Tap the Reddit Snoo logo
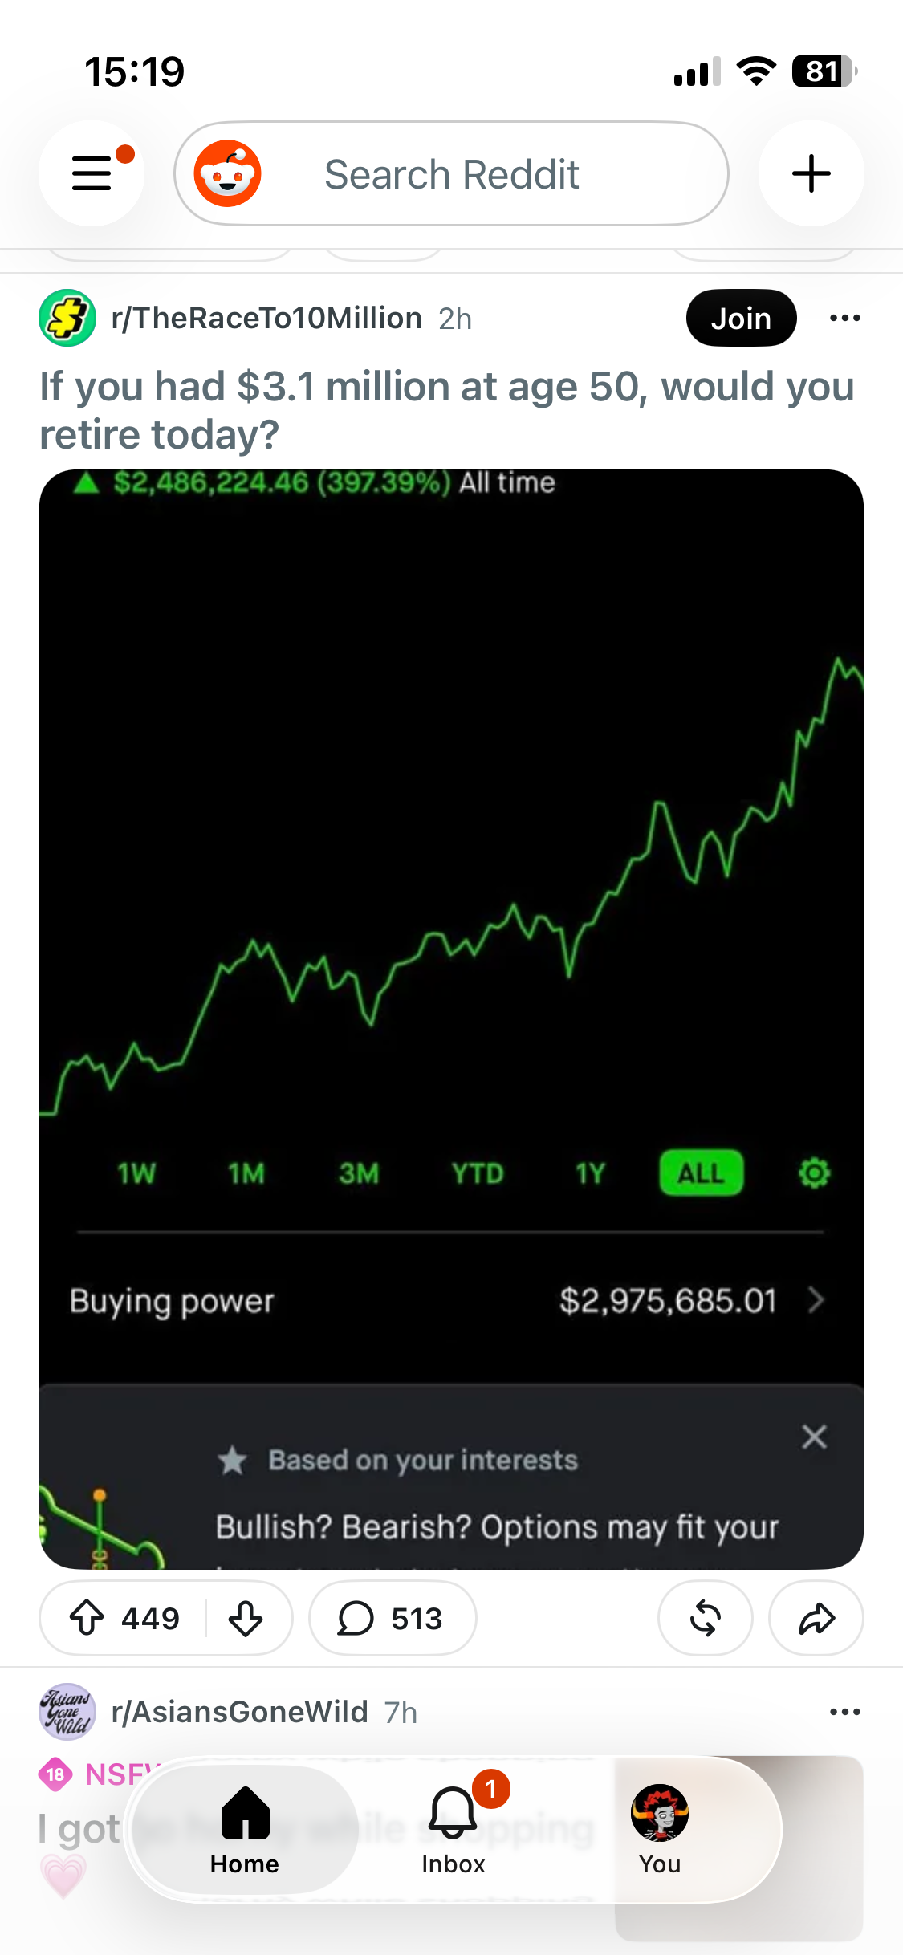The width and height of the screenshot is (903, 1955). (228, 173)
